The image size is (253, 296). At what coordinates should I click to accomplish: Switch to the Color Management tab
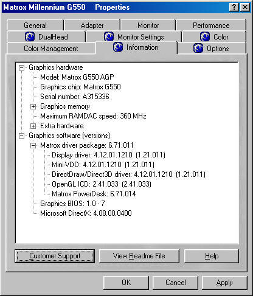click(x=51, y=49)
